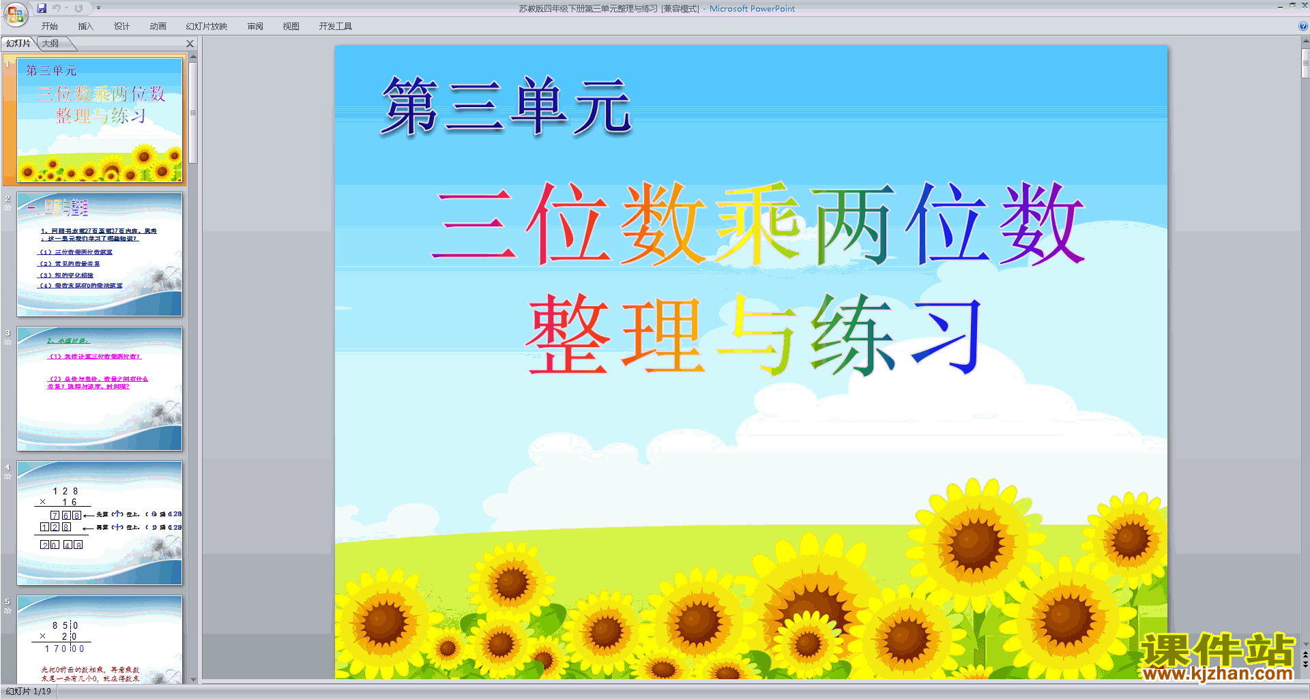Click the Undo icon in quick access toolbar
The height and width of the screenshot is (699, 1310).
pos(57,8)
